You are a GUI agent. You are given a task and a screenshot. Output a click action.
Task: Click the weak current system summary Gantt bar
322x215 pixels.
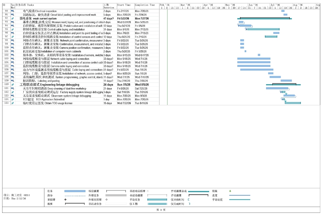[264, 18]
